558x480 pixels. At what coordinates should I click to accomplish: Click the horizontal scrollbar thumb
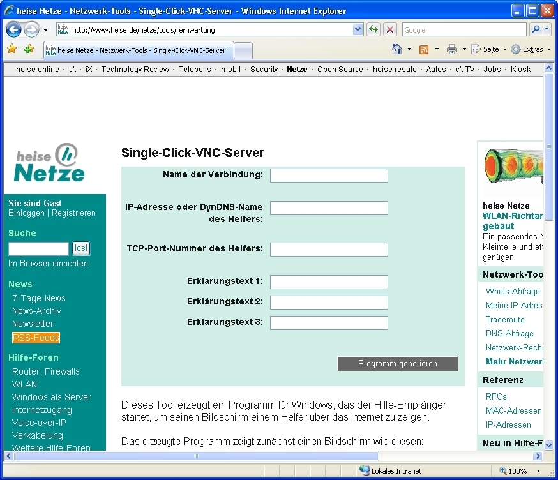click(197, 456)
